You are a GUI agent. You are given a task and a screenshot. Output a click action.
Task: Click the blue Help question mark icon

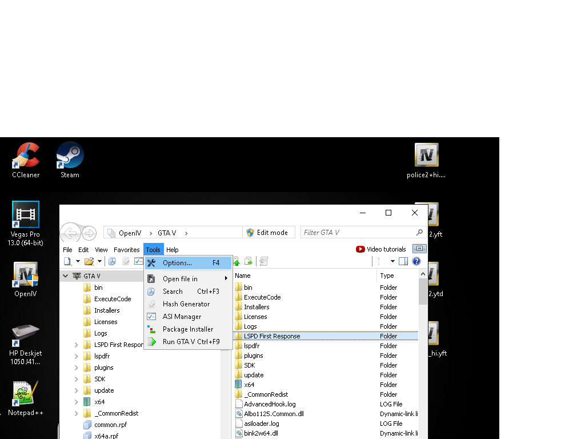pos(416,261)
